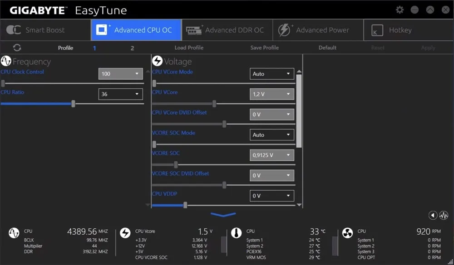Click the Frequency waveform section icon

click(6, 61)
